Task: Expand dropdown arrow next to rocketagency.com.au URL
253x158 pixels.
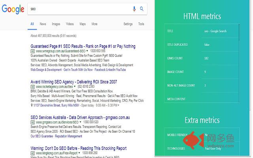Action: pos(75,86)
